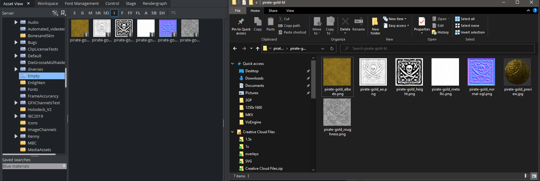Expand the Audio folder in the tree

click(16, 22)
